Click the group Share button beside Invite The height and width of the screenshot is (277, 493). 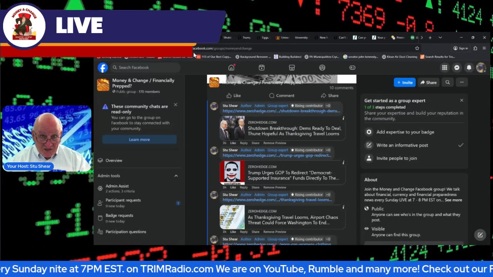[428, 82]
